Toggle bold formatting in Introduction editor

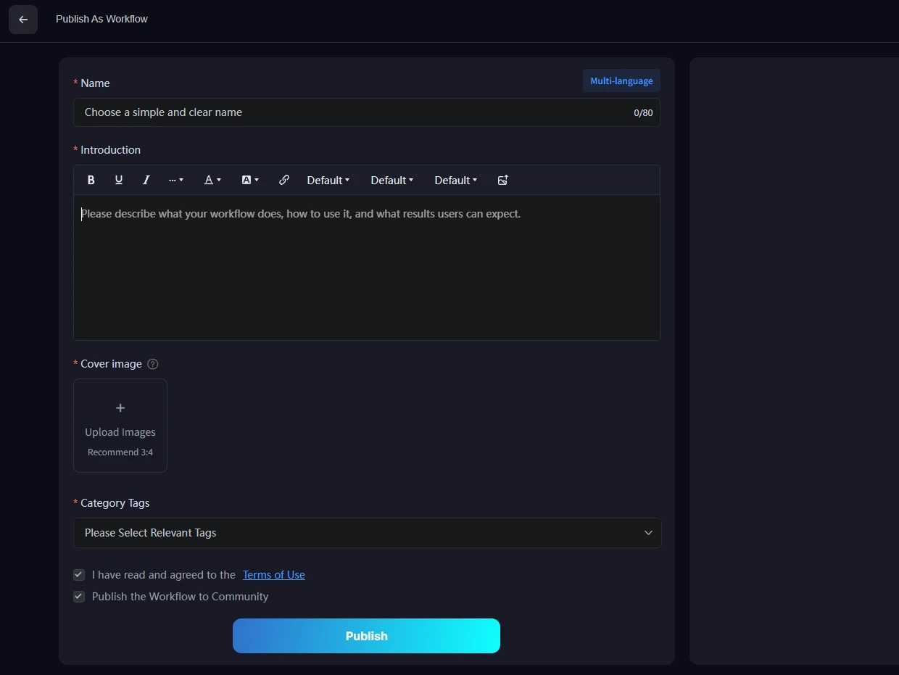click(91, 180)
